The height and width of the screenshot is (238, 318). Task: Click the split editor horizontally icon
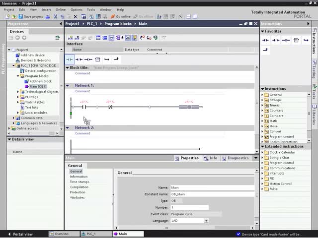[188, 16]
